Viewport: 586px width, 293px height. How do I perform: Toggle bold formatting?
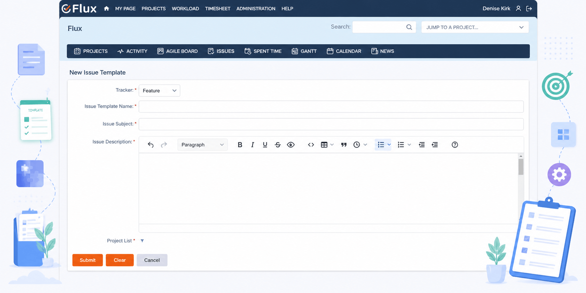(x=240, y=145)
